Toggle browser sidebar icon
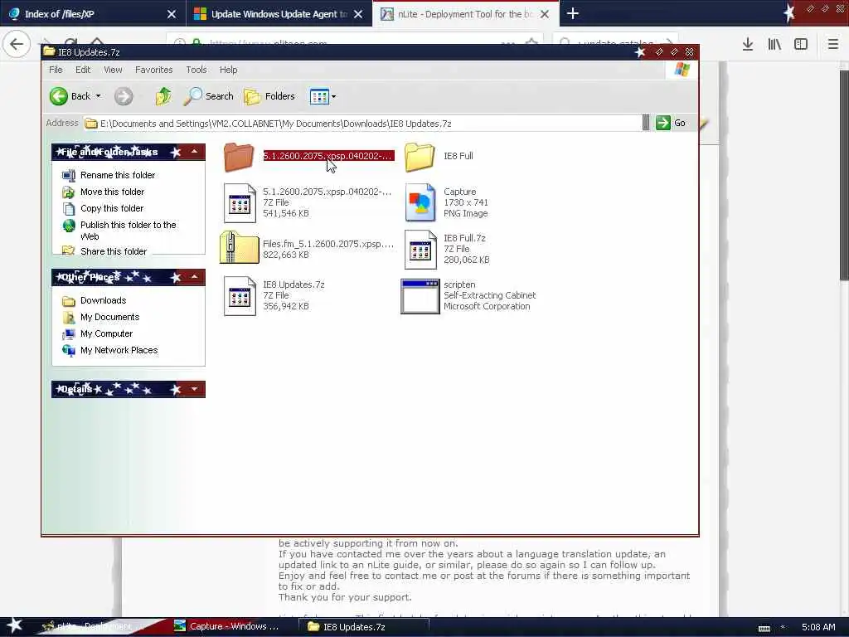Screen dimensions: 849x637 click(801, 45)
